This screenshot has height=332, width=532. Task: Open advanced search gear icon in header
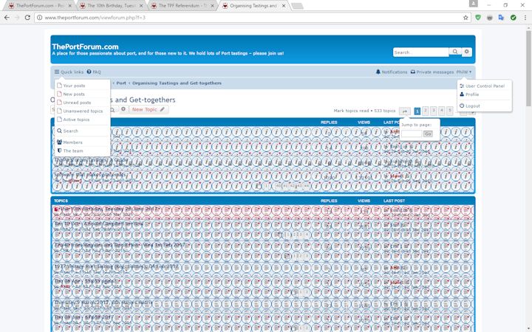point(467,52)
